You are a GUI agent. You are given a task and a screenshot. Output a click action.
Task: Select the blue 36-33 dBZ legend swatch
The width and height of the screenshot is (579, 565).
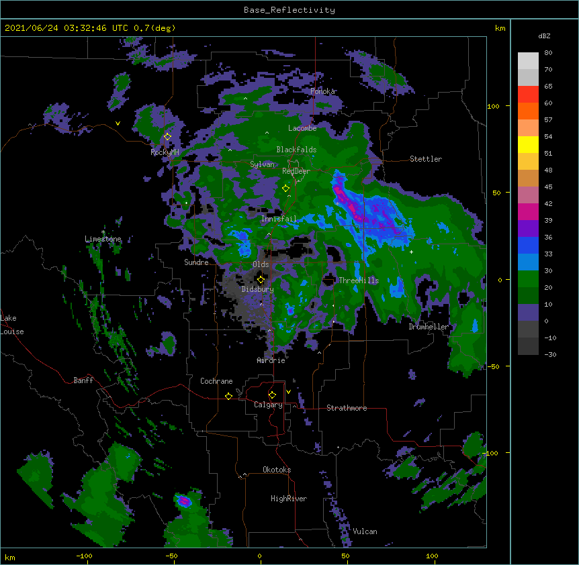click(528, 245)
